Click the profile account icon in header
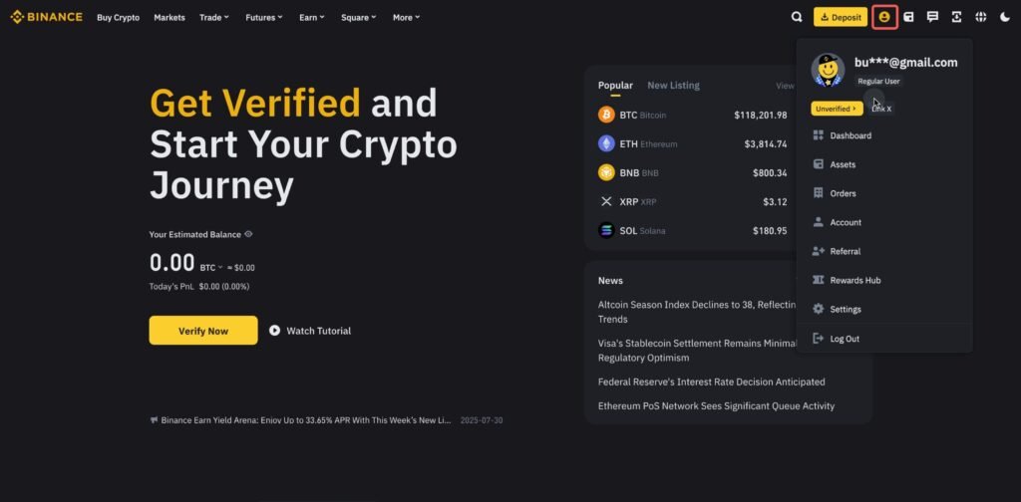This screenshot has height=502, width=1021. [884, 17]
